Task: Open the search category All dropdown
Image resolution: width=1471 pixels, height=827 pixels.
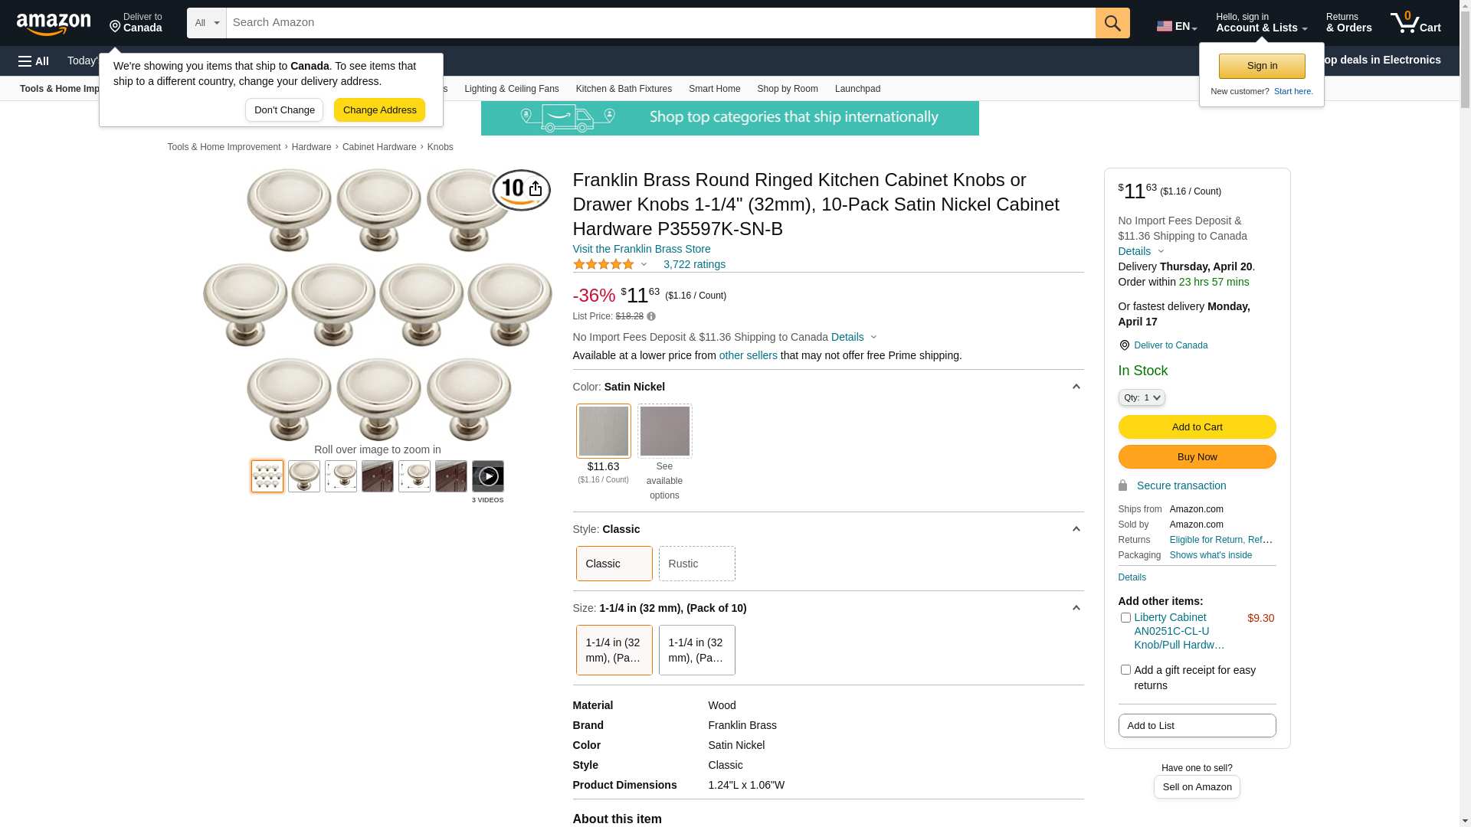Action: [207, 23]
